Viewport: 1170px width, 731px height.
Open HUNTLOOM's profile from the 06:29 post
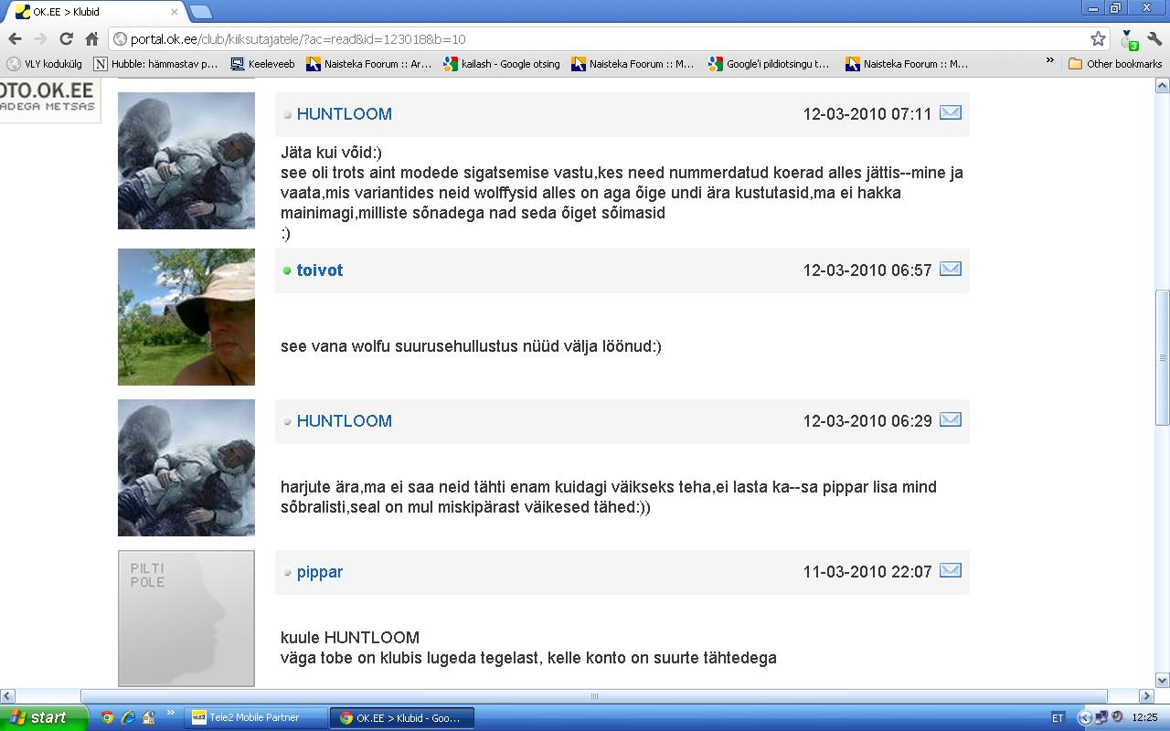(x=345, y=421)
